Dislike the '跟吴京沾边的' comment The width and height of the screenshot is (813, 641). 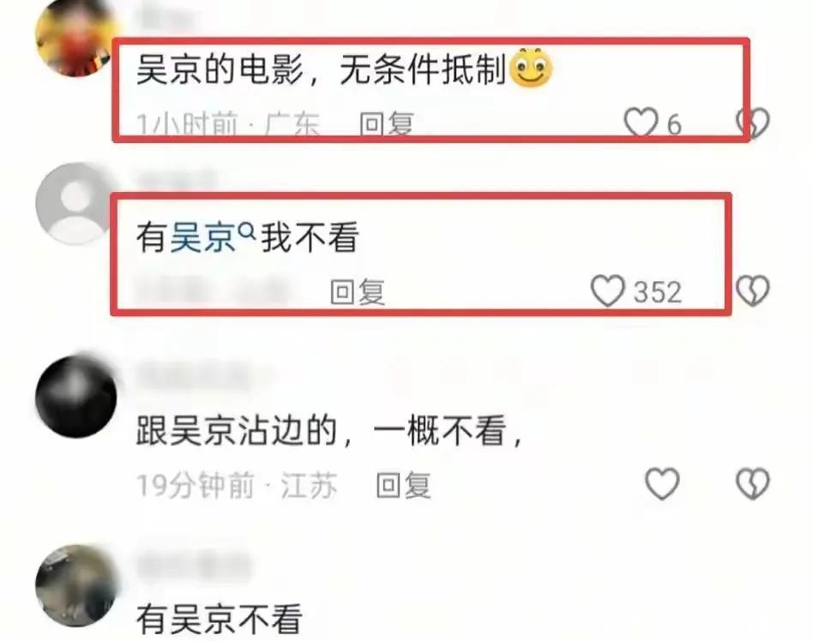pos(753,484)
